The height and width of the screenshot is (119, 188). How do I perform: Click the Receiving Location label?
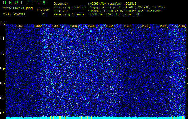(x=70, y=7)
